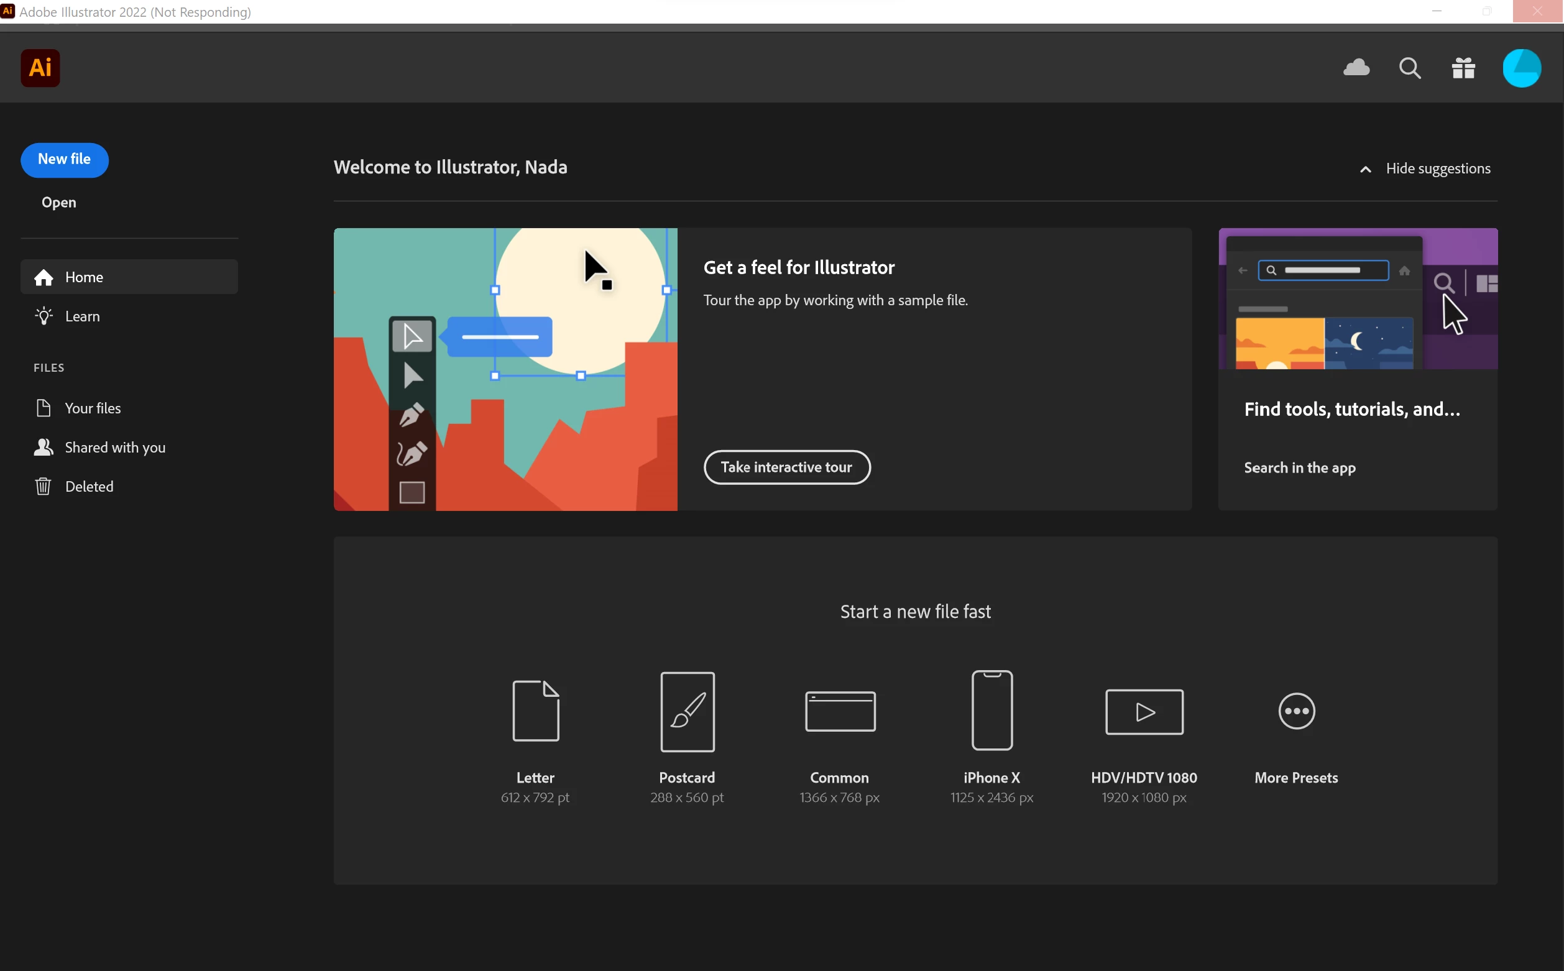The width and height of the screenshot is (1564, 971).
Task: Choose the Postcard preset icon
Action: click(687, 712)
